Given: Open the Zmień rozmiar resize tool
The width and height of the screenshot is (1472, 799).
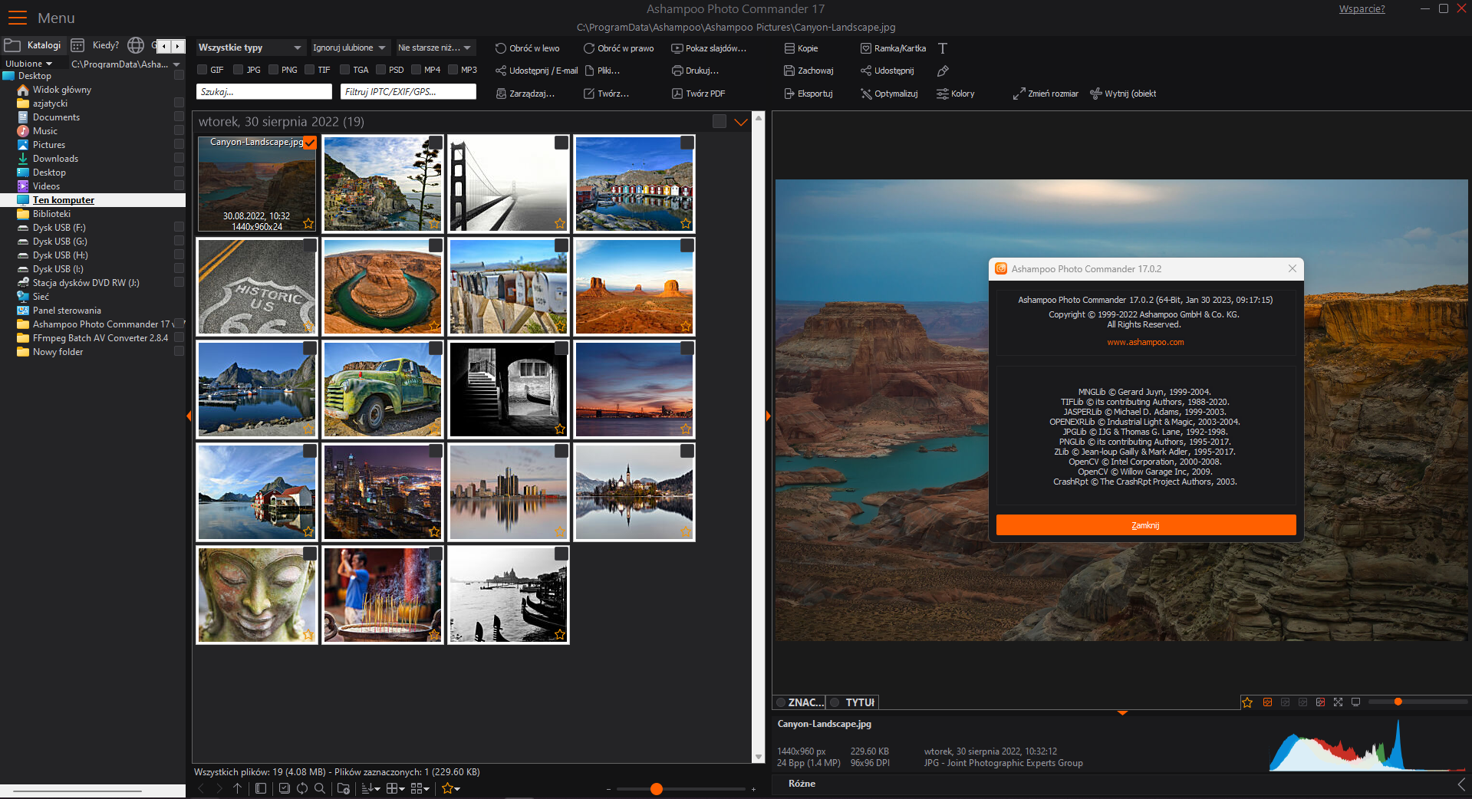Looking at the screenshot, I should (1046, 94).
